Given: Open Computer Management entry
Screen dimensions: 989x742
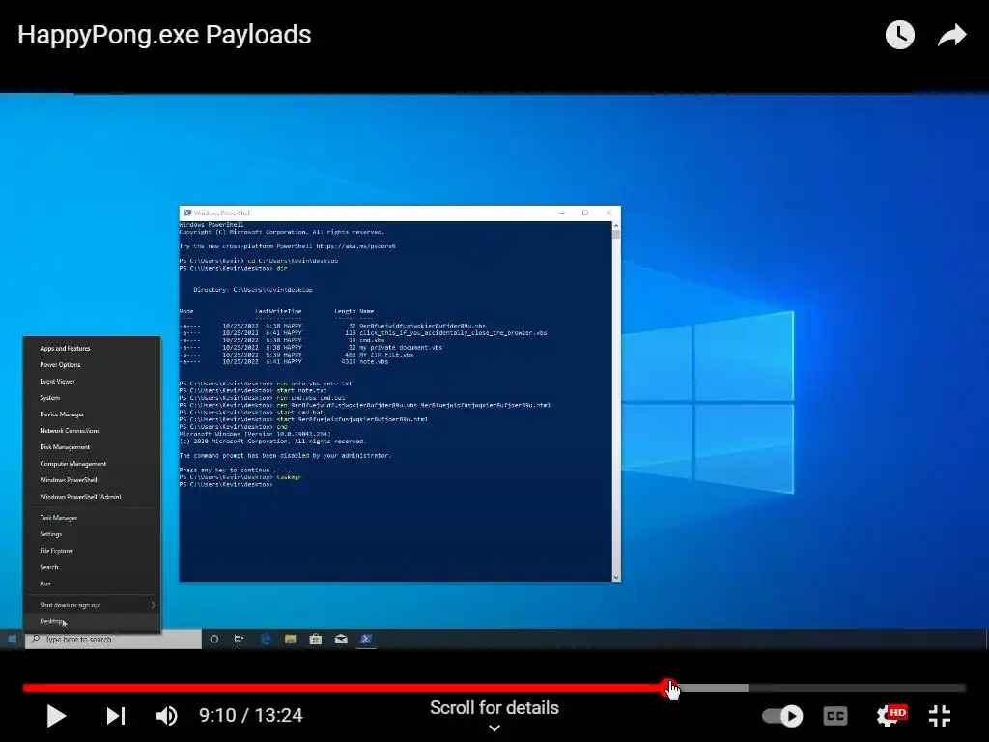Looking at the screenshot, I should coord(92,463).
